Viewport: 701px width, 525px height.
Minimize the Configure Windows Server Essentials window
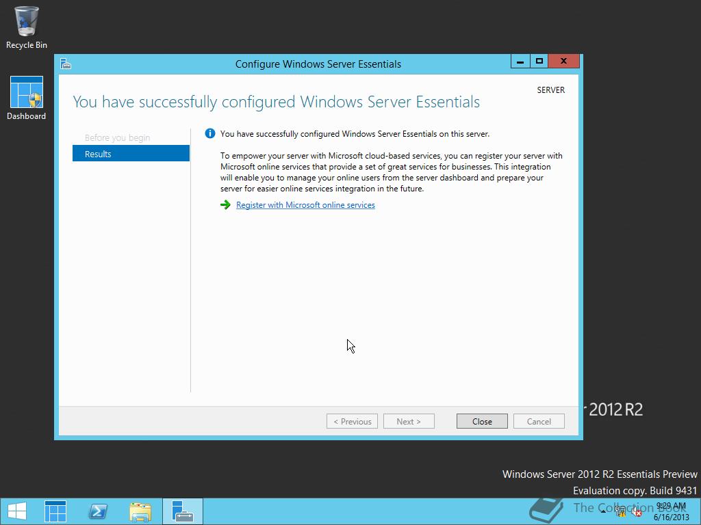(x=520, y=61)
